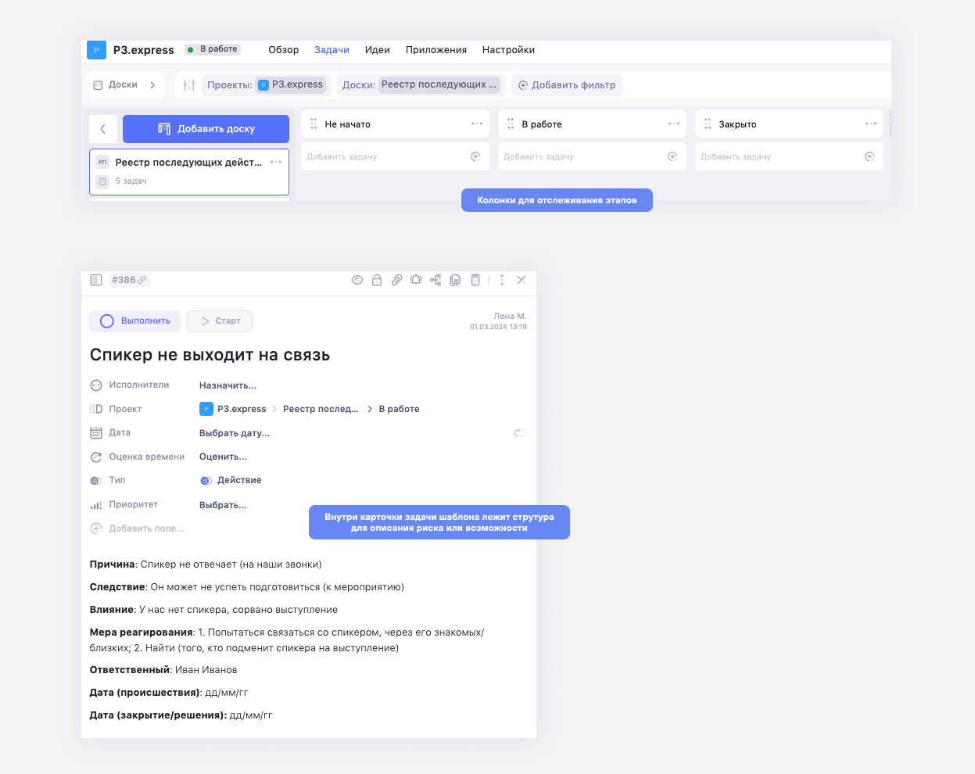Copy link icon next to #386

point(142,280)
